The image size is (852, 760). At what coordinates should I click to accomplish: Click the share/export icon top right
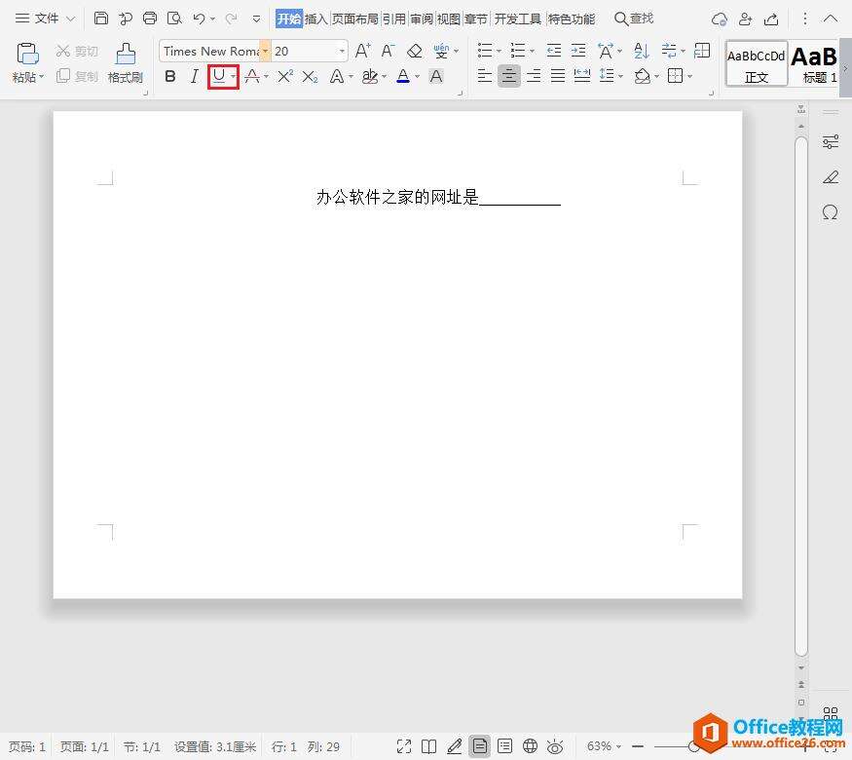tap(770, 19)
